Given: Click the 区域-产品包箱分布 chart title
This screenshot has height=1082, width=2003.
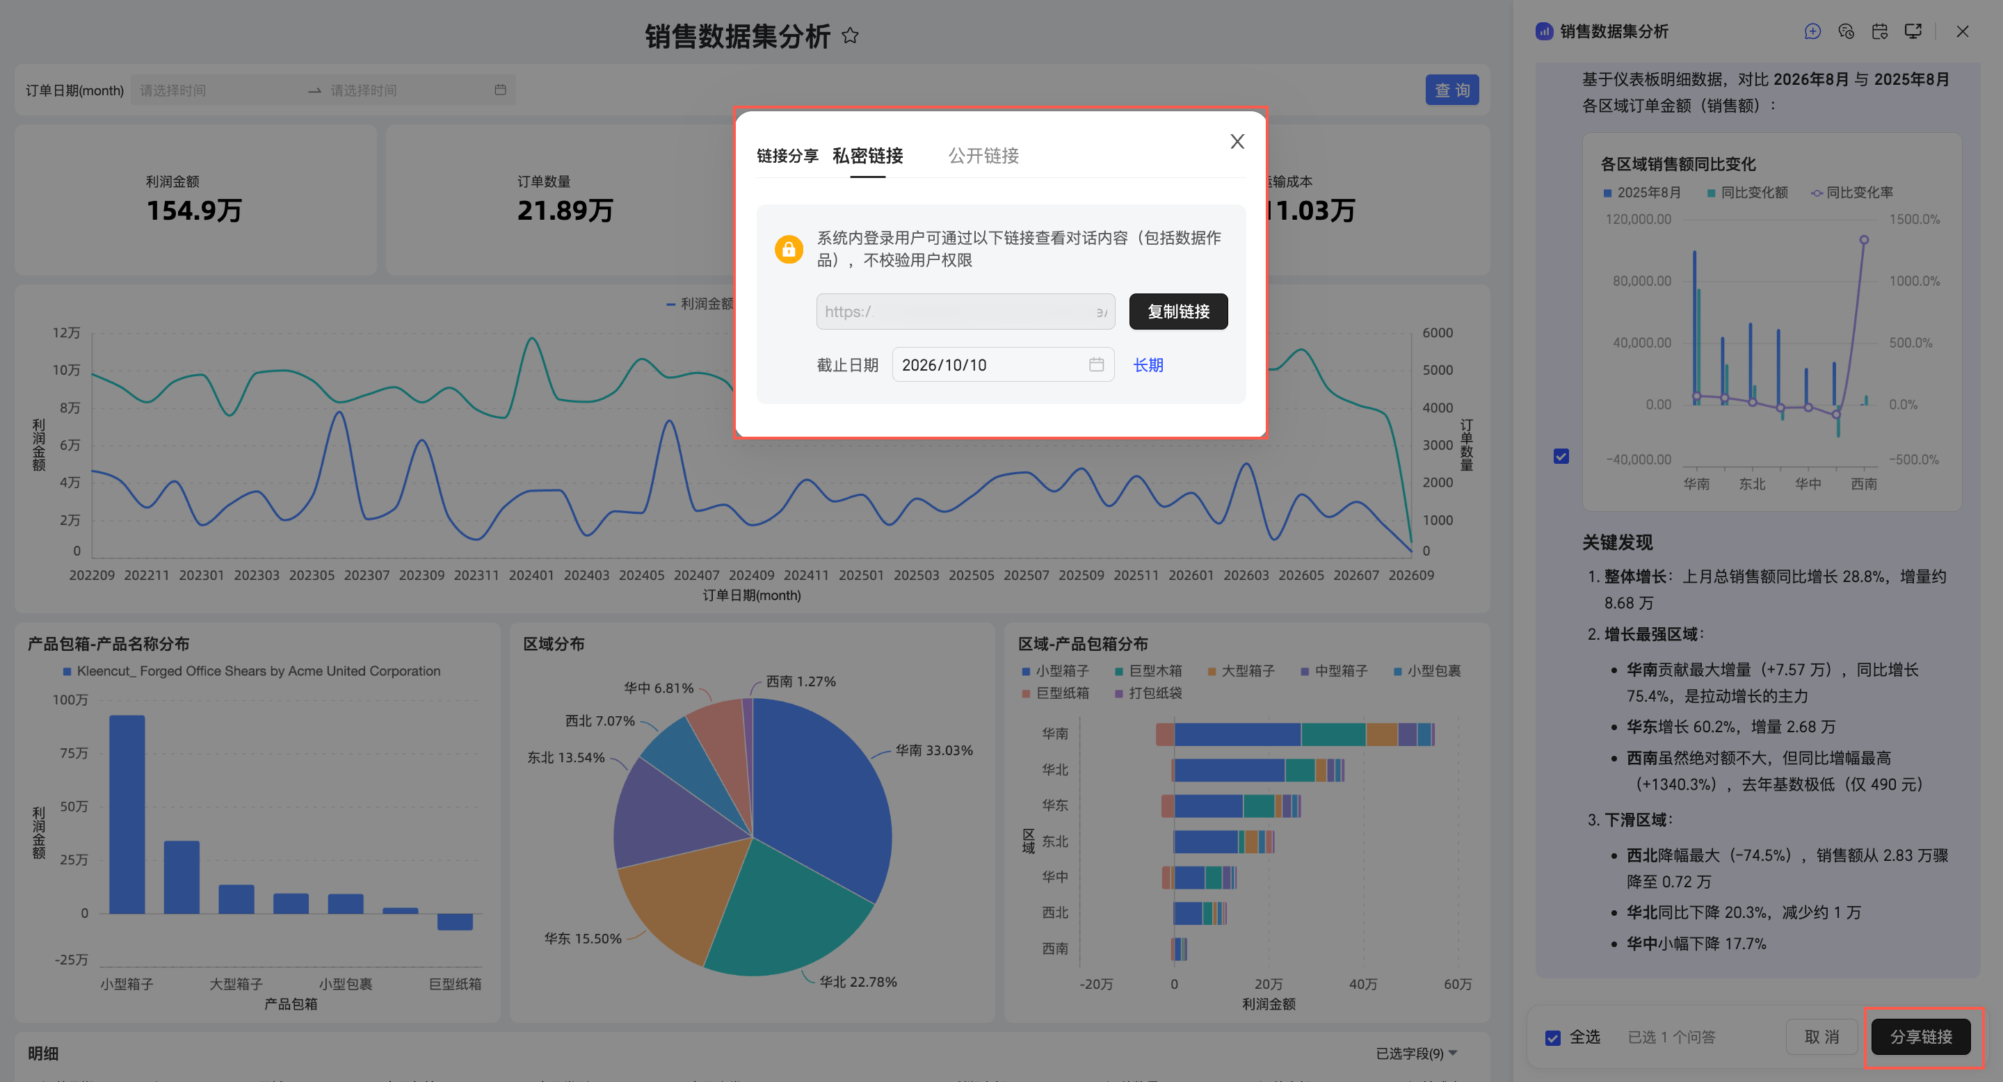Looking at the screenshot, I should click(1083, 644).
